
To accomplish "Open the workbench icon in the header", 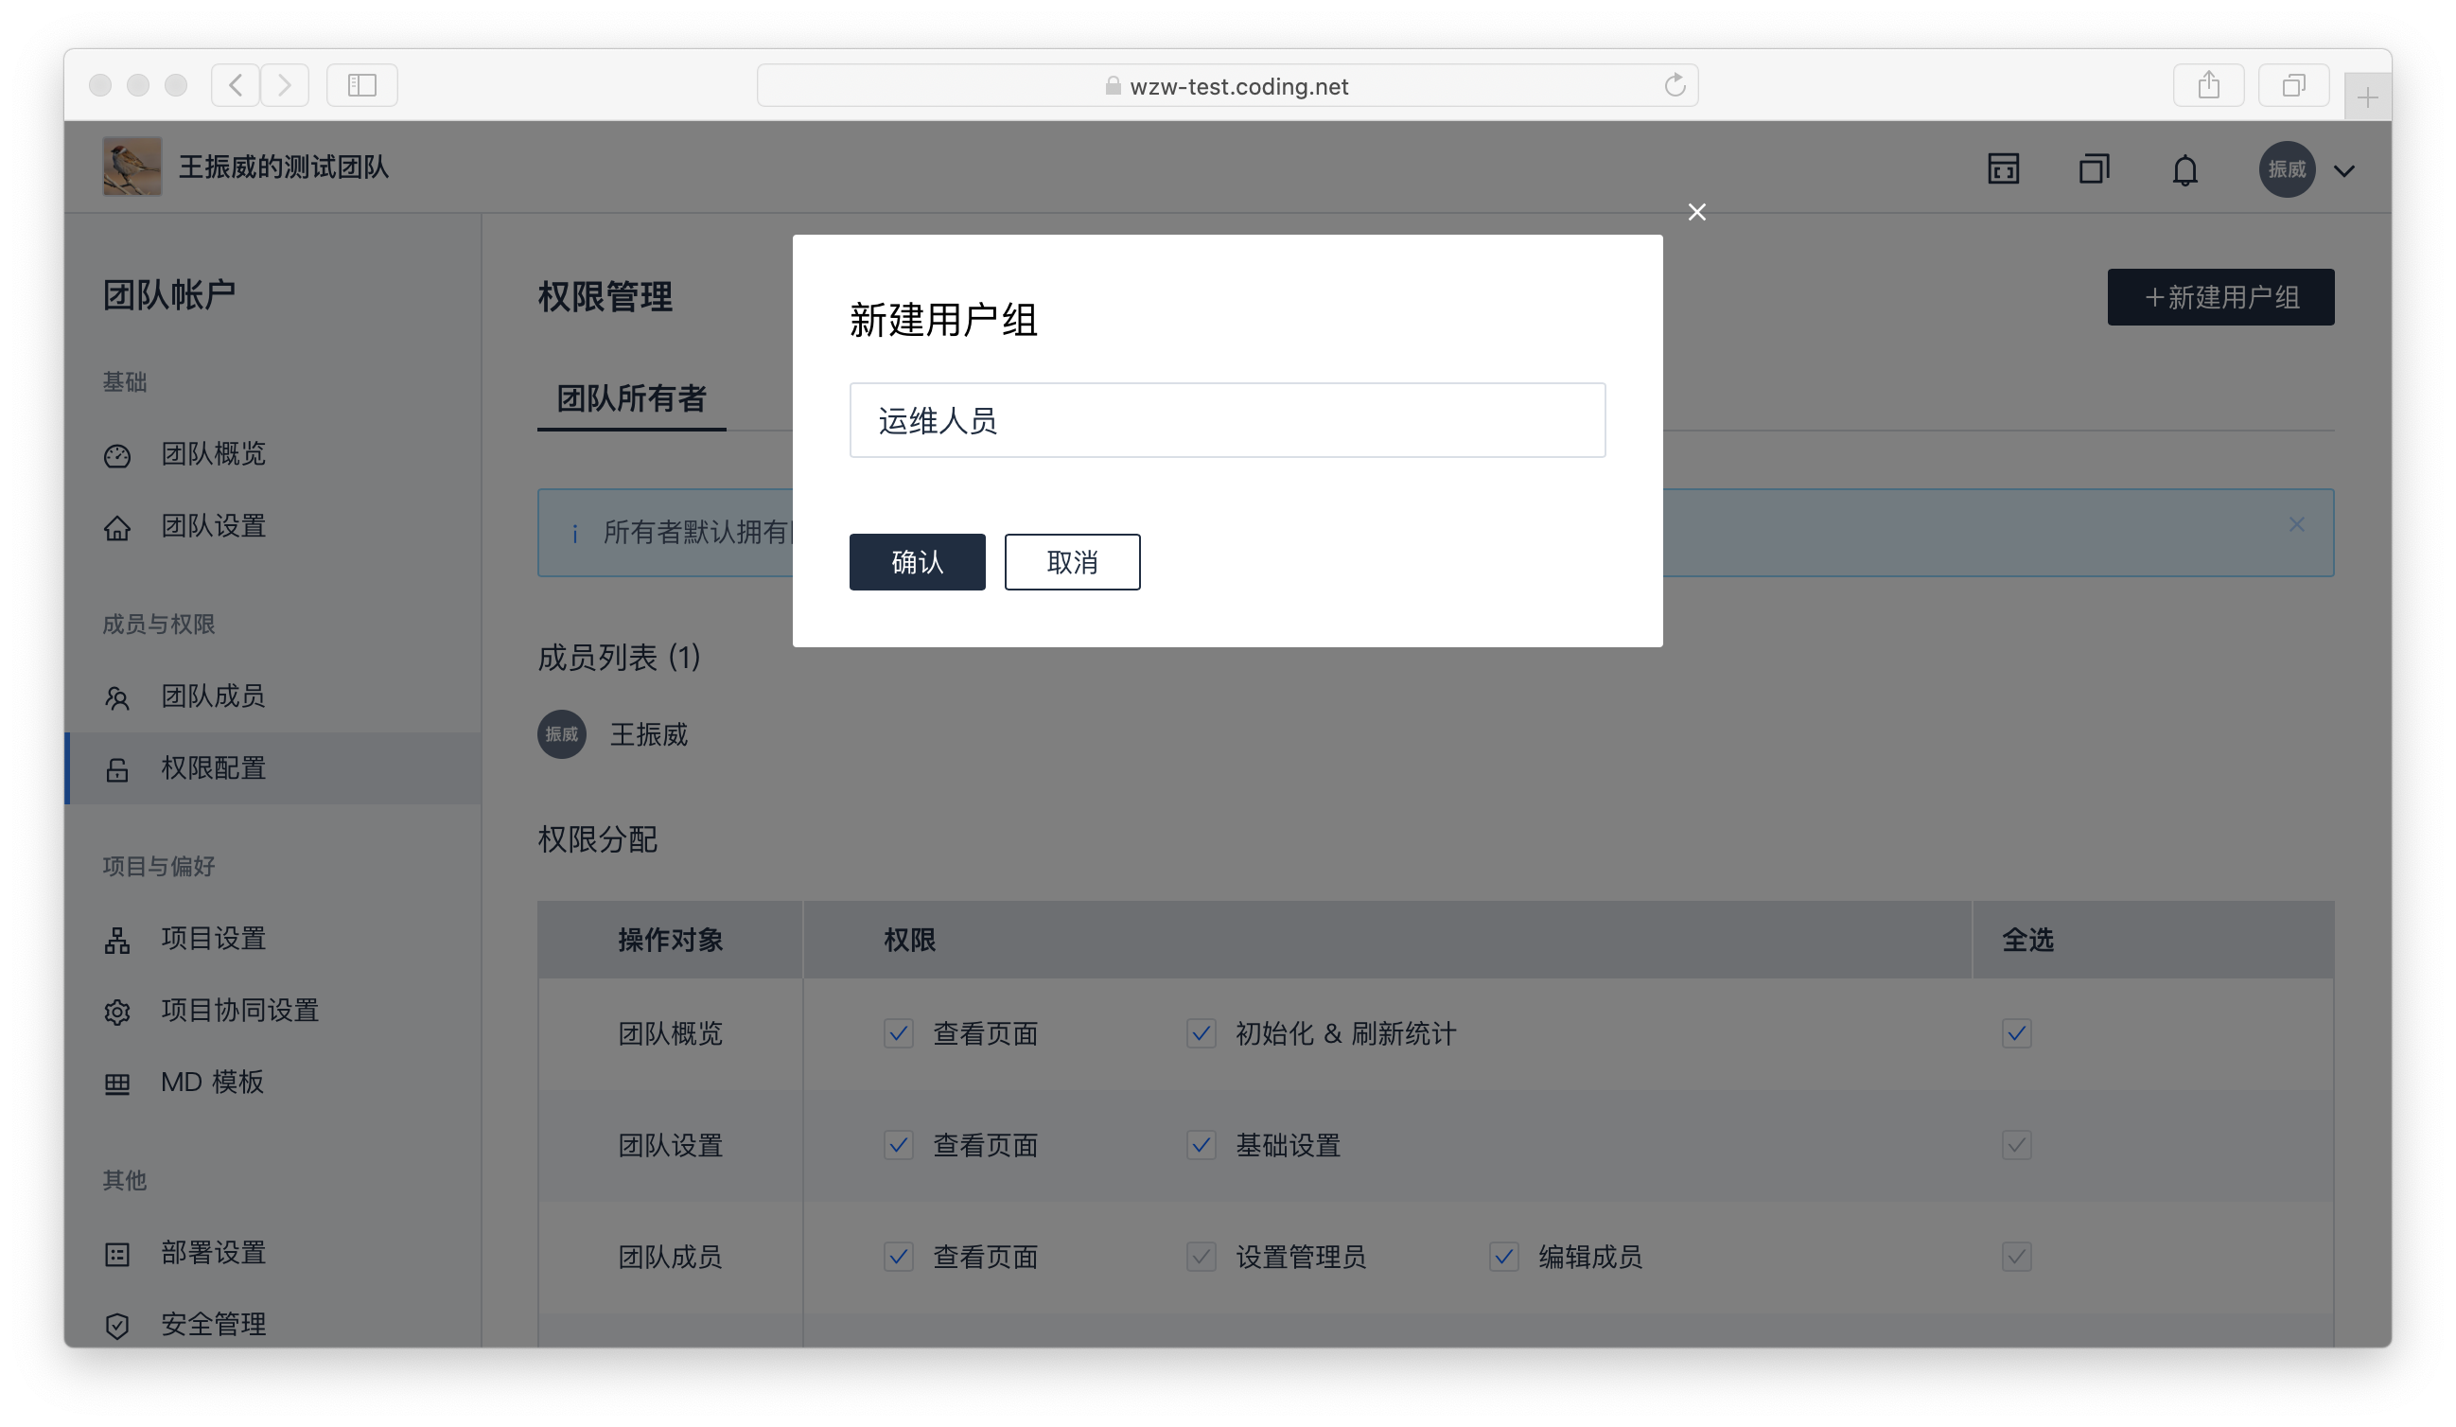I will (x=2003, y=168).
